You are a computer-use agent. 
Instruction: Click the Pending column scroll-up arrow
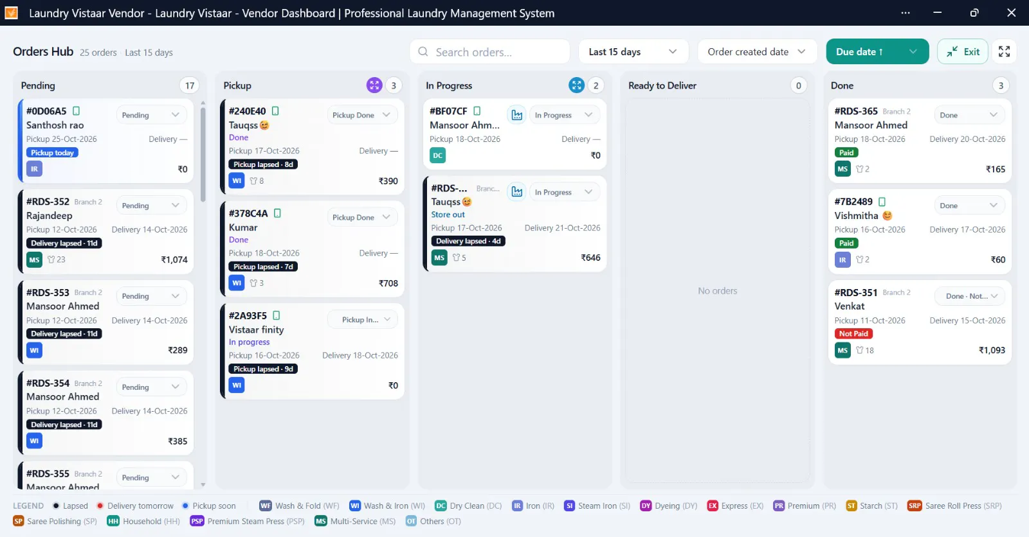click(203, 102)
